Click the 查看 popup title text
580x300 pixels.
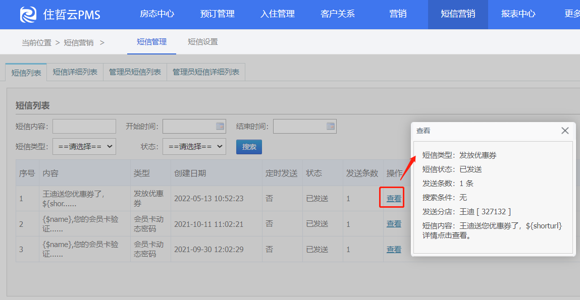423,131
